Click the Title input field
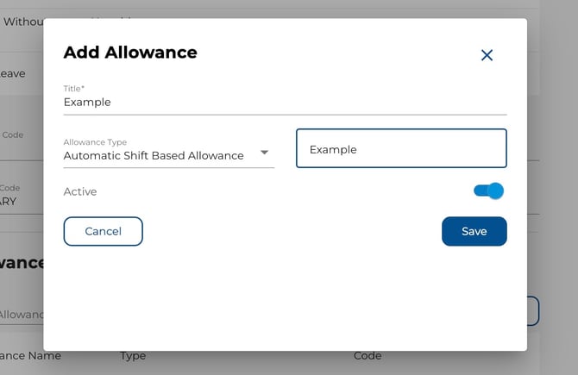This screenshot has height=375, width=578. tap(285, 102)
